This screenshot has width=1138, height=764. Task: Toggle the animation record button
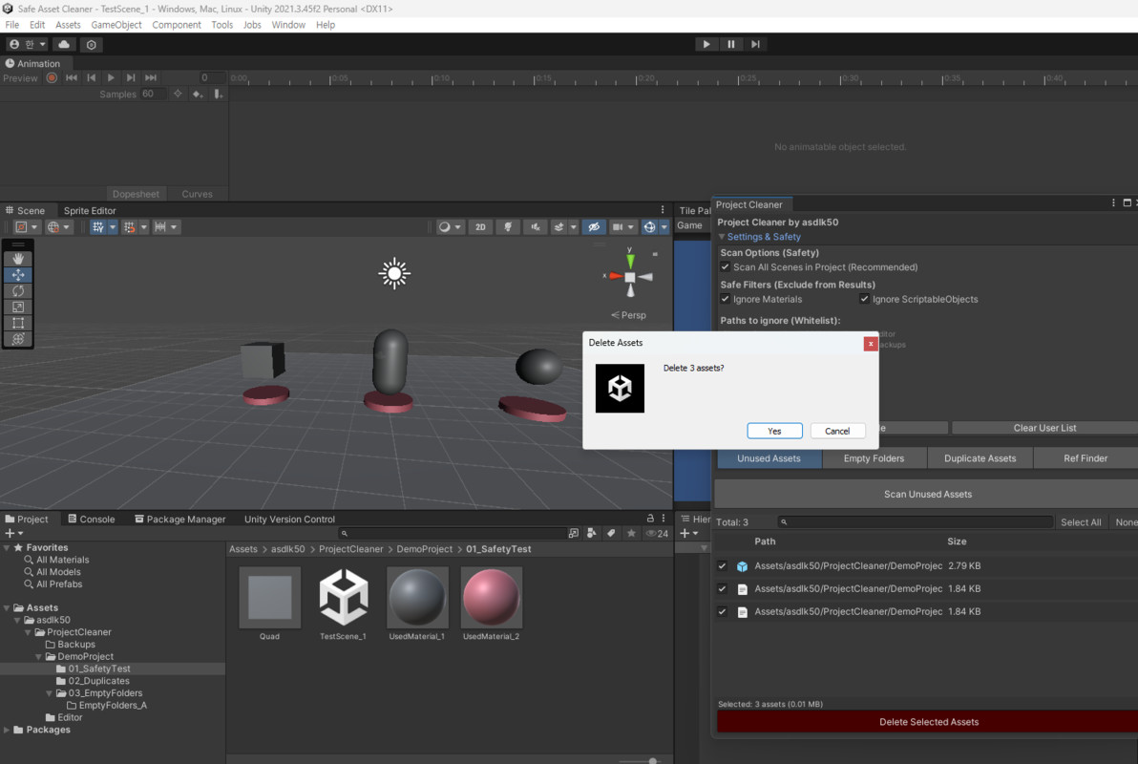52,77
